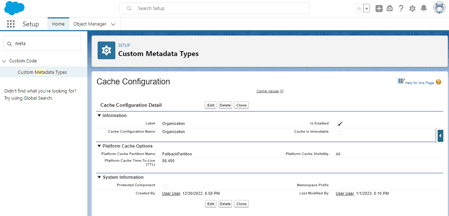Open the Notifications bell
Viewport: 449px width, 216px height.
click(x=423, y=9)
